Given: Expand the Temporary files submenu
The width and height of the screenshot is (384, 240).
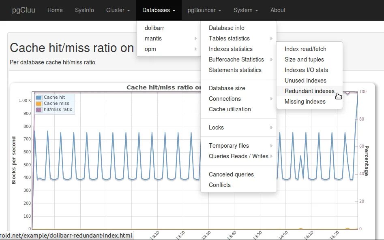Looking at the screenshot, I should pyautogui.click(x=238, y=146).
